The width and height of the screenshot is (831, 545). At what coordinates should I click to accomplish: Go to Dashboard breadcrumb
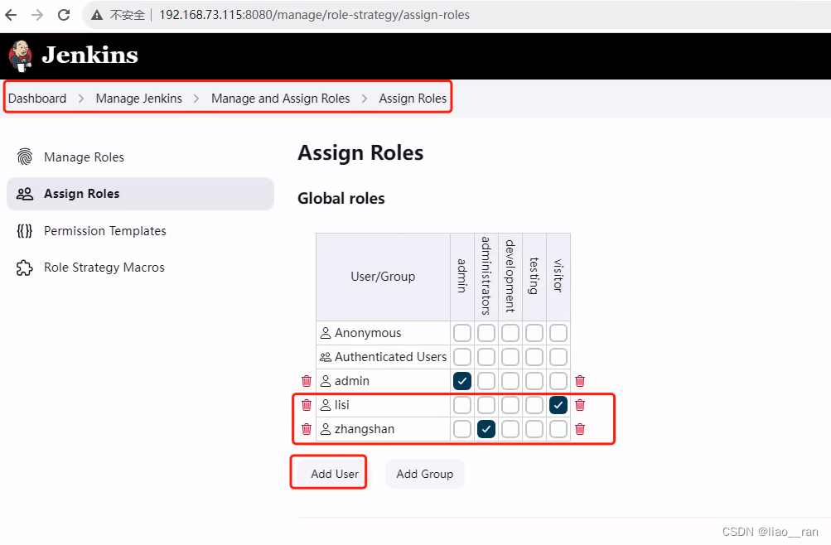(37, 99)
